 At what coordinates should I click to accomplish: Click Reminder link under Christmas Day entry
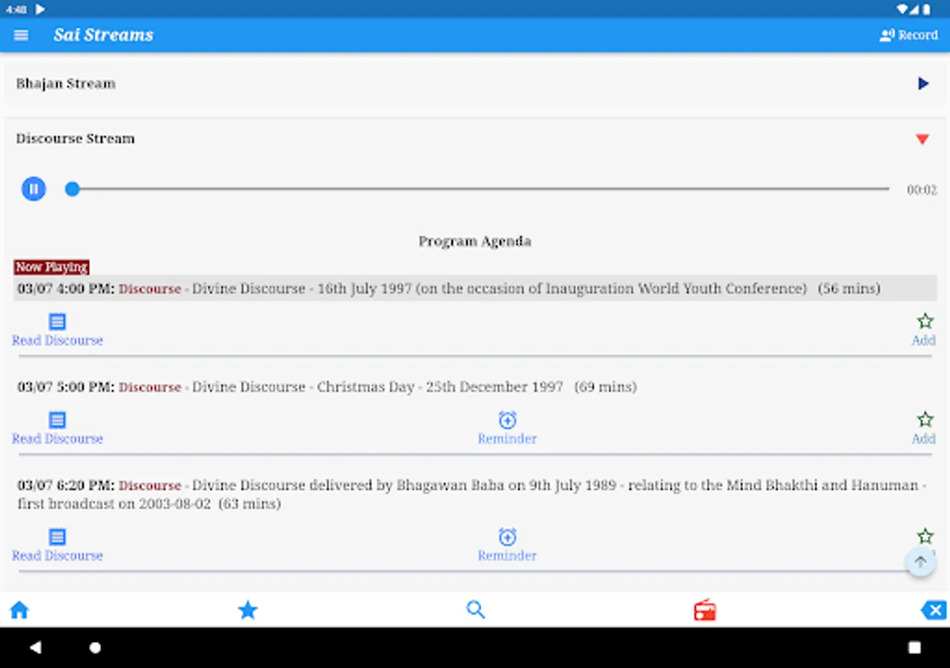[x=507, y=439]
